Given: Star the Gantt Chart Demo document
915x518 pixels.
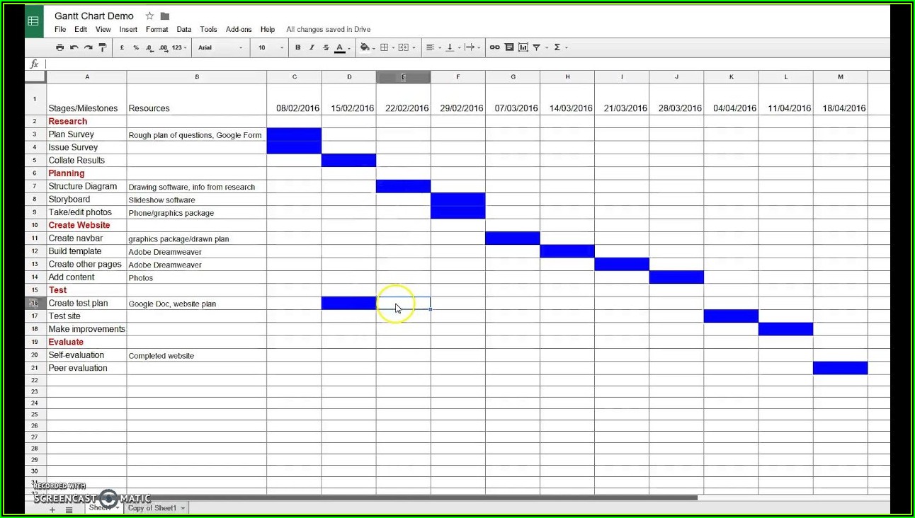Looking at the screenshot, I should [x=149, y=16].
